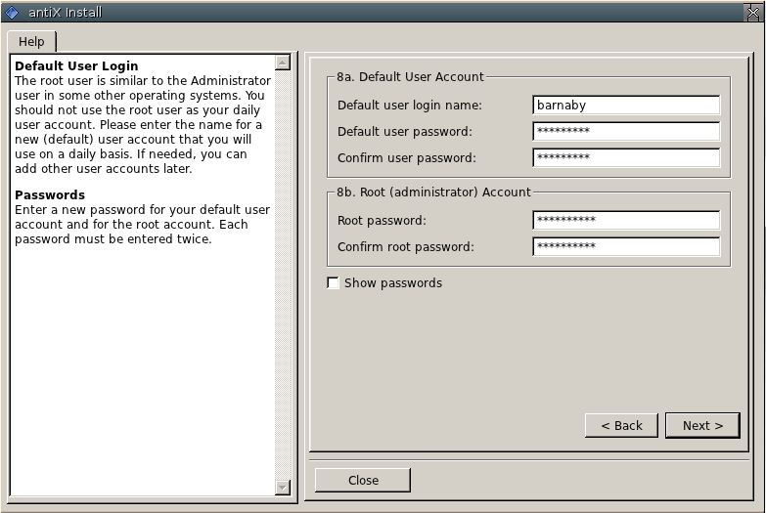Click the help panel scroll down arrow
Image resolution: width=766 pixels, height=513 pixels.
[x=283, y=488]
